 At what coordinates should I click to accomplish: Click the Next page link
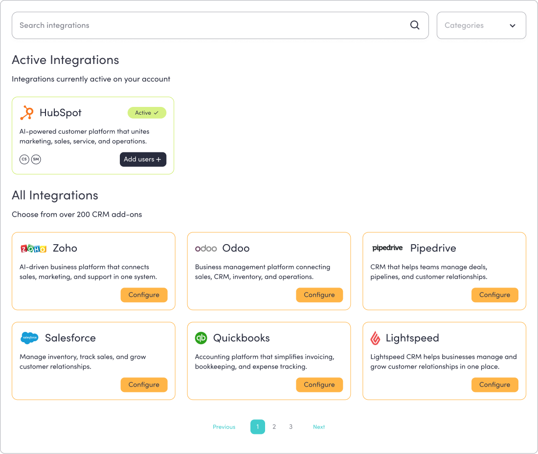point(319,427)
